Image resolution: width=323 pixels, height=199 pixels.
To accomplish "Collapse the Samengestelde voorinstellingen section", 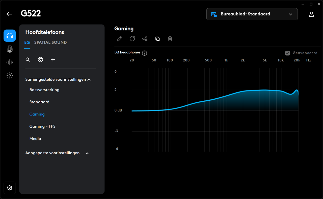I will tap(89, 80).
